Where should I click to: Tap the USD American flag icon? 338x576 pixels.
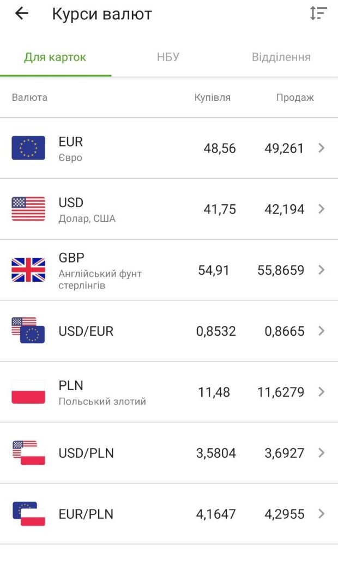[28, 209]
